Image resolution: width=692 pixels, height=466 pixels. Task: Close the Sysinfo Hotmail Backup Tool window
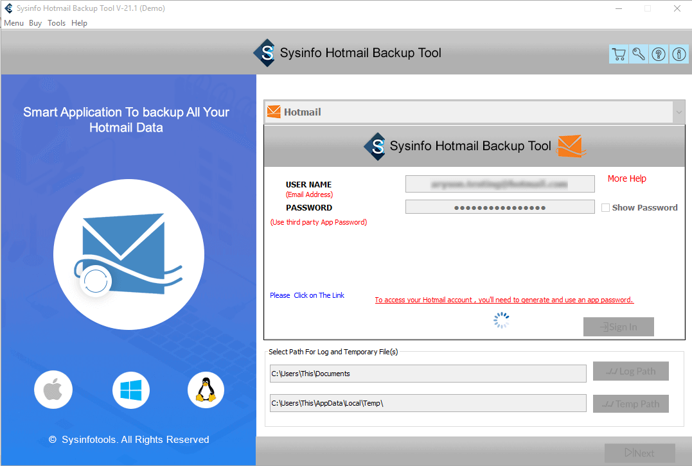tap(677, 8)
